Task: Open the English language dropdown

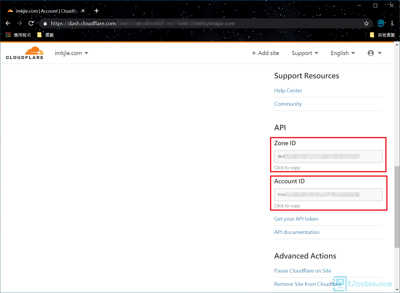Action: [x=343, y=53]
